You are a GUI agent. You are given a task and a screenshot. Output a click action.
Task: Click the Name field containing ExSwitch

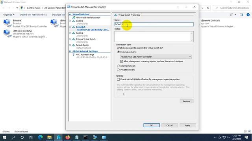point(154,24)
